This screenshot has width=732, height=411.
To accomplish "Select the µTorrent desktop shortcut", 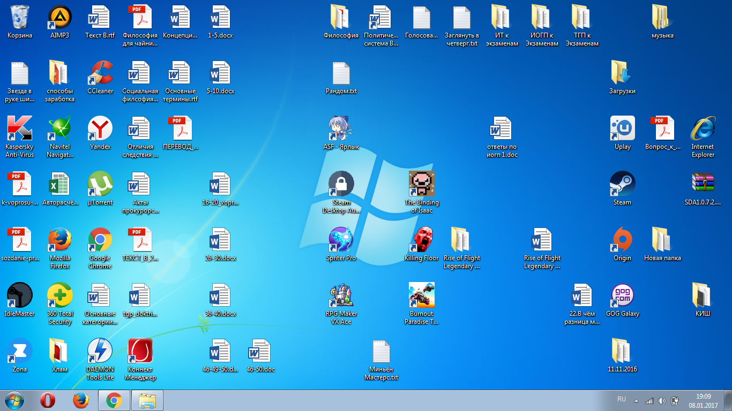I will [100, 185].
